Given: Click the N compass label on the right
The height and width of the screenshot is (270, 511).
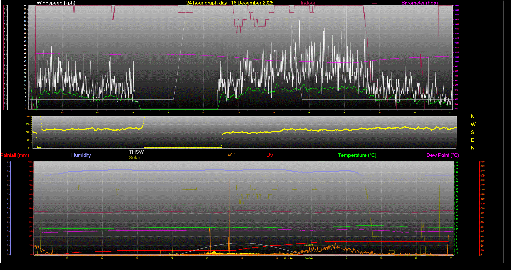Looking at the screenshot, I should click(473, 116).
